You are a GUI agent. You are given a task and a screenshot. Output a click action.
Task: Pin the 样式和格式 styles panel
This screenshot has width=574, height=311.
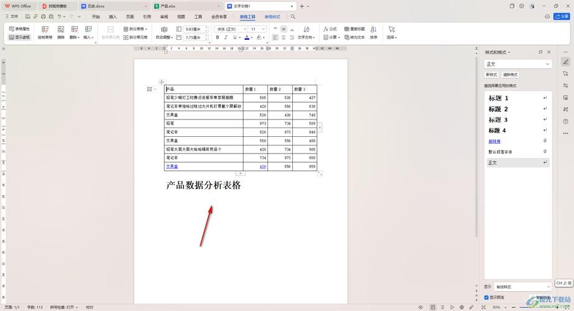tap(540, 52)
